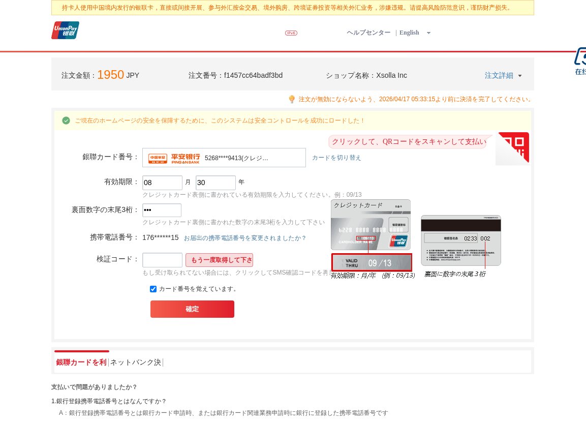The height and width of the screenshot is (423, 586).
Task: Click the 検証コード verification code field
Action: click(x=162, y=260)
